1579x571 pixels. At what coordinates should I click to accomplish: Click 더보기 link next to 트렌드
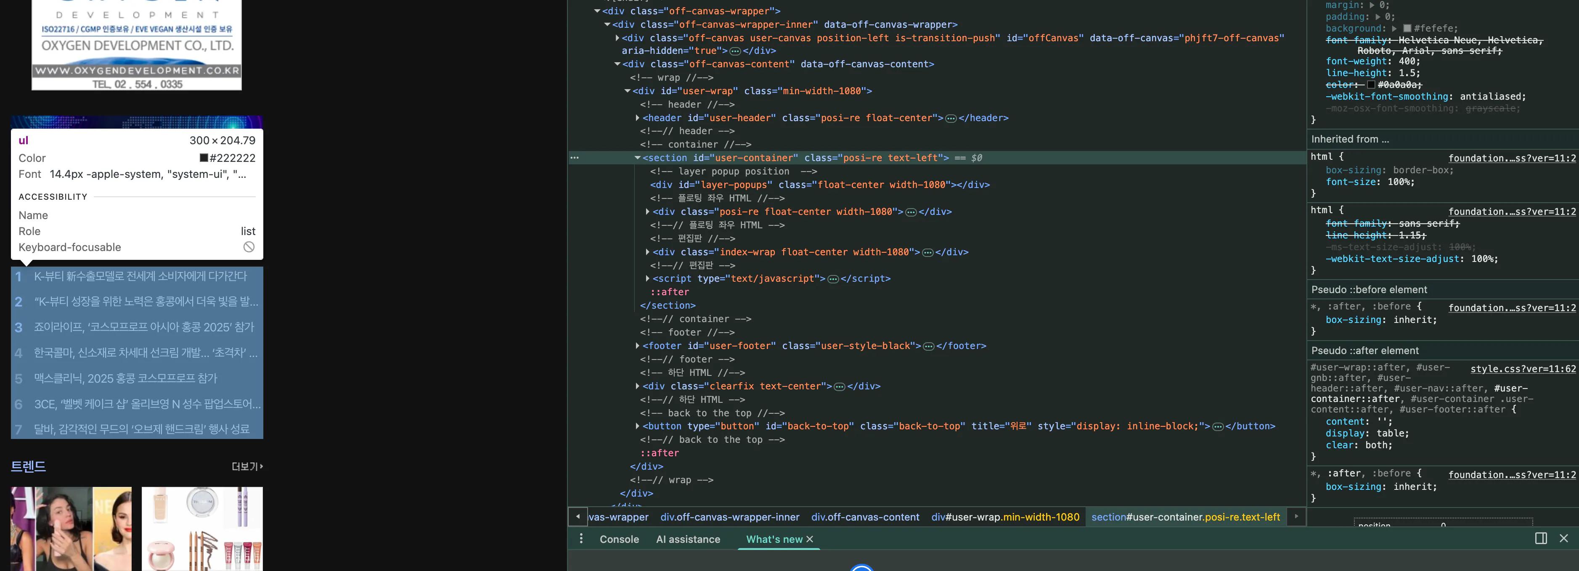click(x=247, y=466)
